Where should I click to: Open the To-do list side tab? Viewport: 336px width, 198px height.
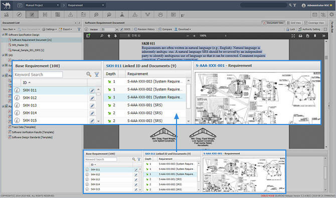pyautogui.click(x=332, y=27)
